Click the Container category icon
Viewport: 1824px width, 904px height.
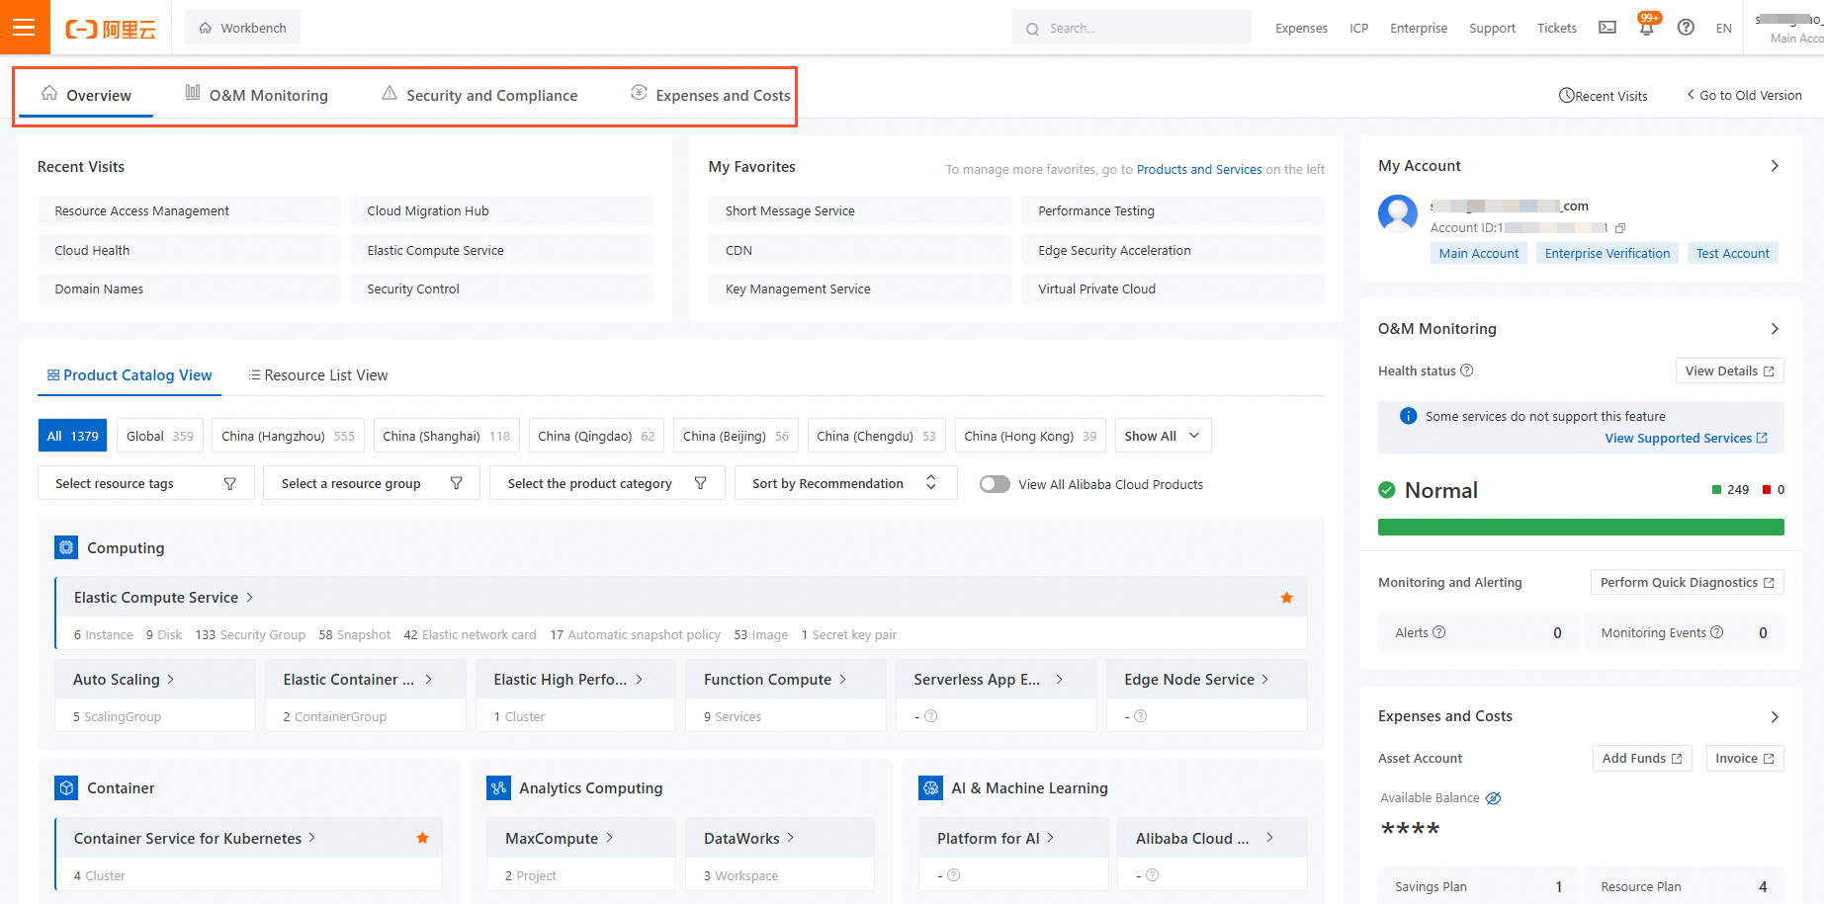click(66, 787)
